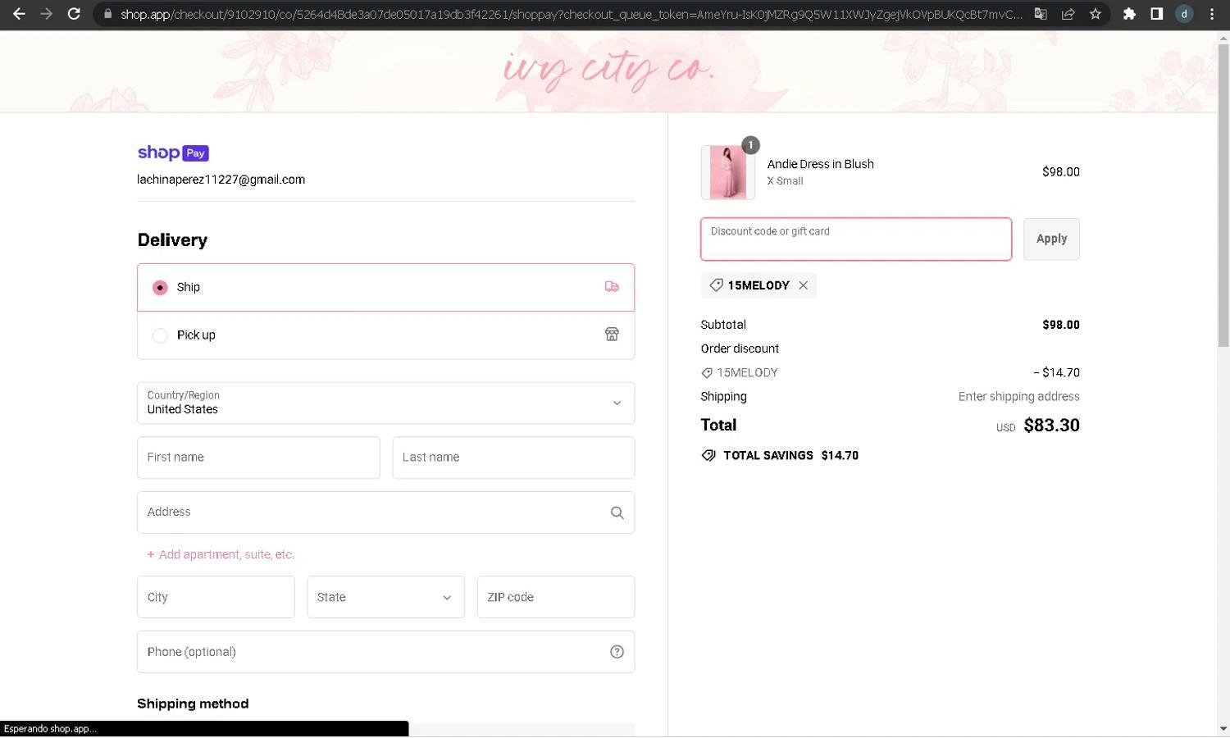
Task: Click Add apartment, suite, etc. link
Action: 221,555
